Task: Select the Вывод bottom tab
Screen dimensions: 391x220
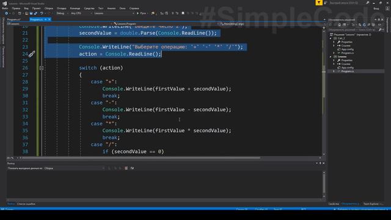Action: (11, 204)
